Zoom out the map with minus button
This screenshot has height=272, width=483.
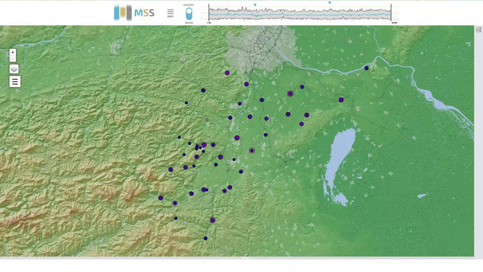click(x=13, y=59)
